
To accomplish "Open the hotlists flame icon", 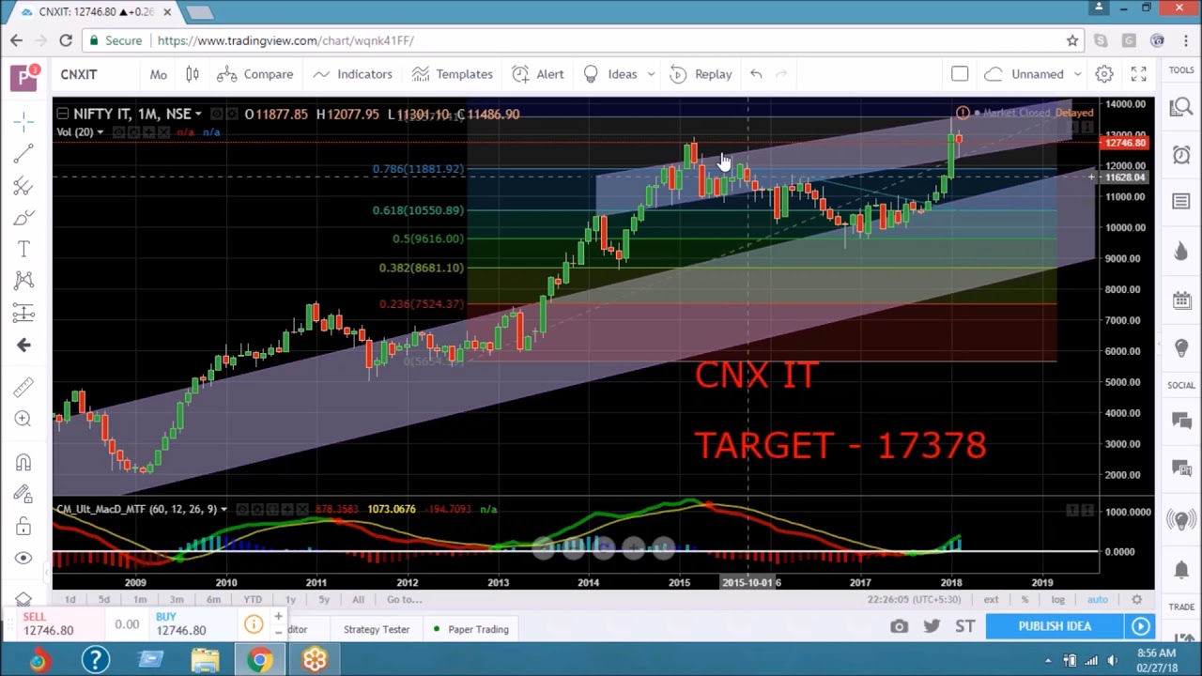I will (1181, 251).
